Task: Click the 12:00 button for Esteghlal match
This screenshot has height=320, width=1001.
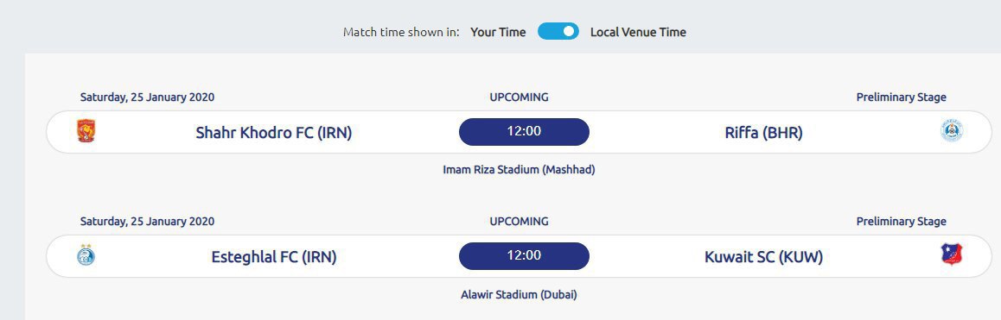Action: [x=524, y=255]
